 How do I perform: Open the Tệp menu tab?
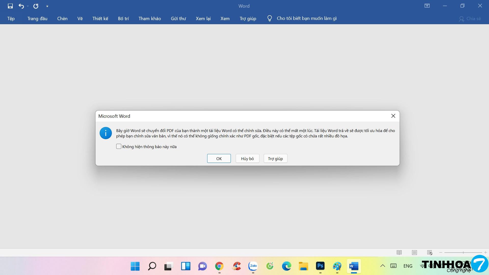pyautogui.click(x=11, y=19)
